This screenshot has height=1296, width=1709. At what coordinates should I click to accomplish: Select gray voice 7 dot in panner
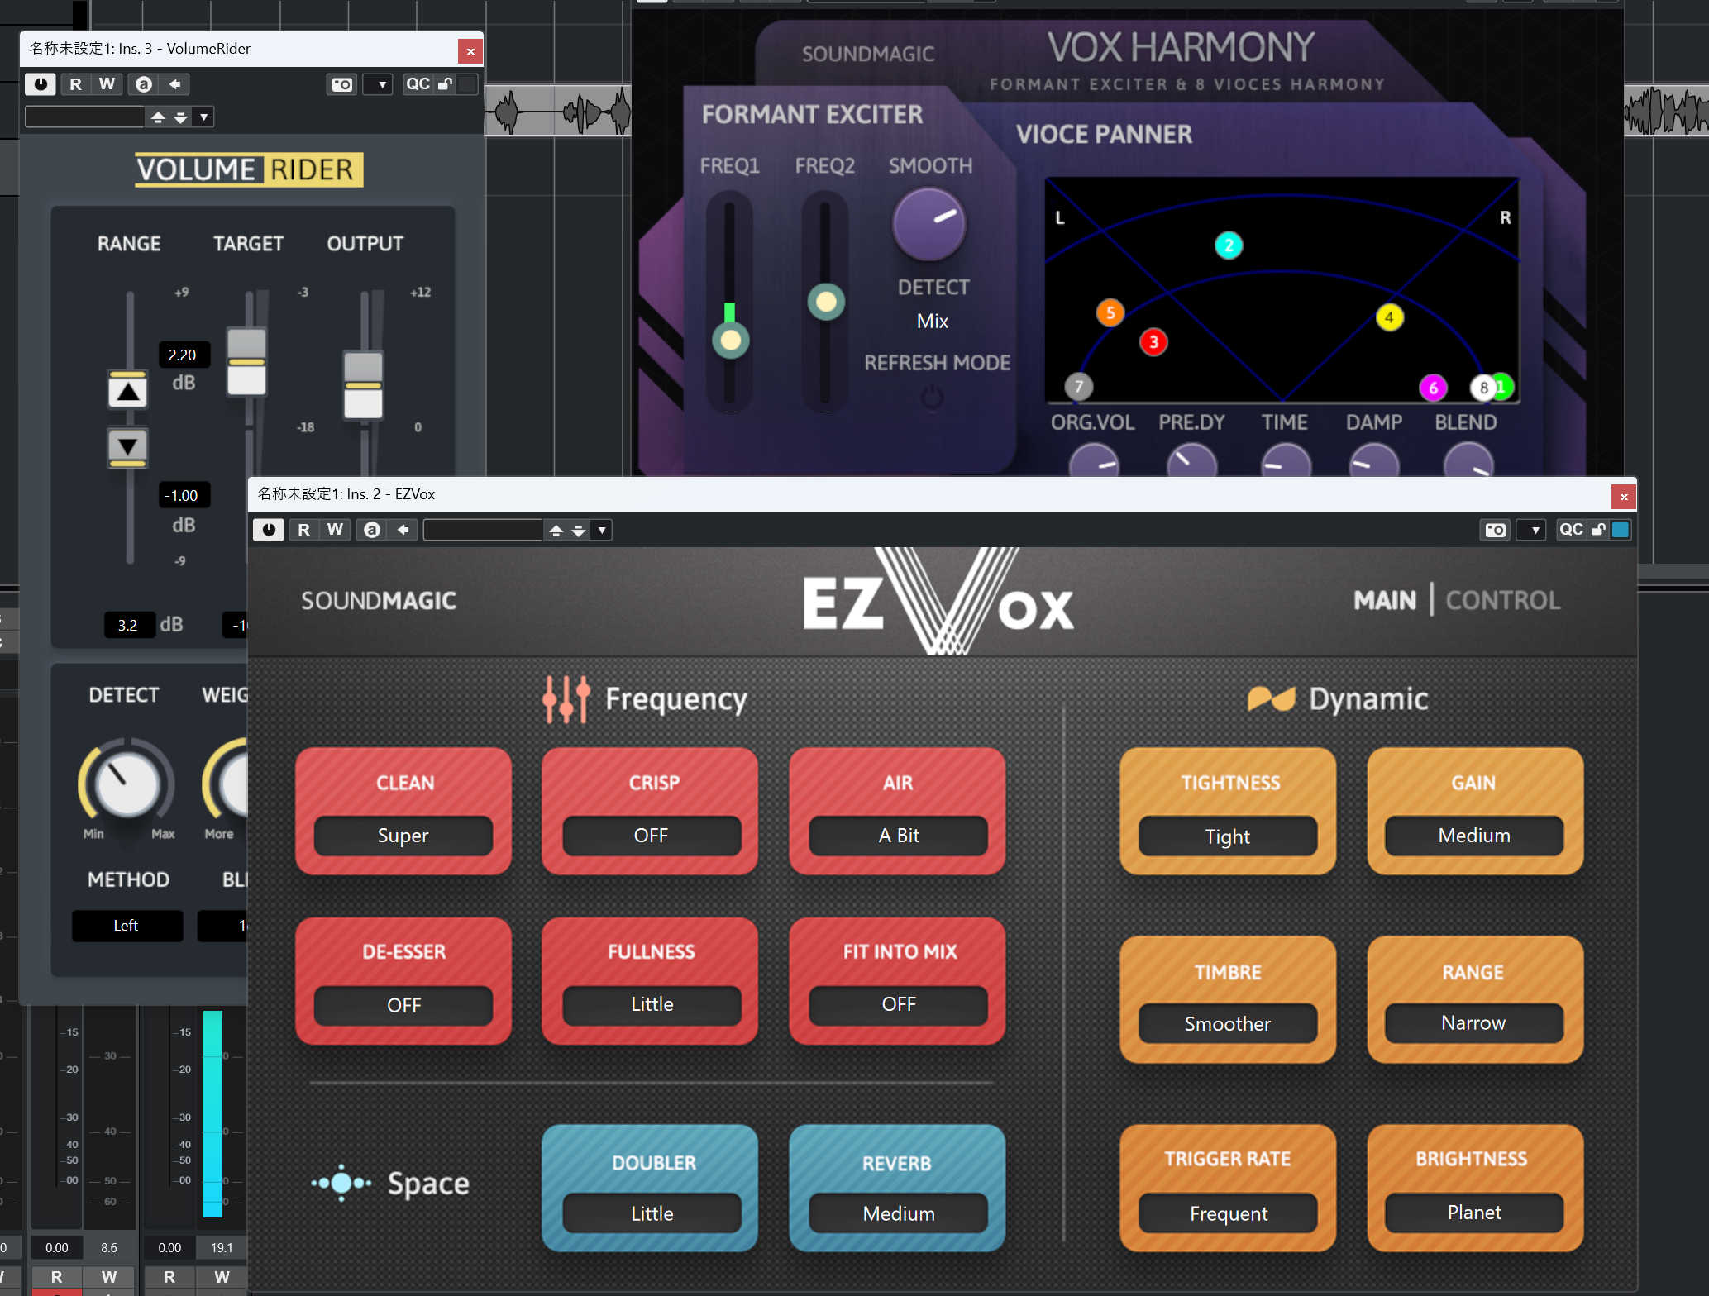click(x=1078, y=386)
